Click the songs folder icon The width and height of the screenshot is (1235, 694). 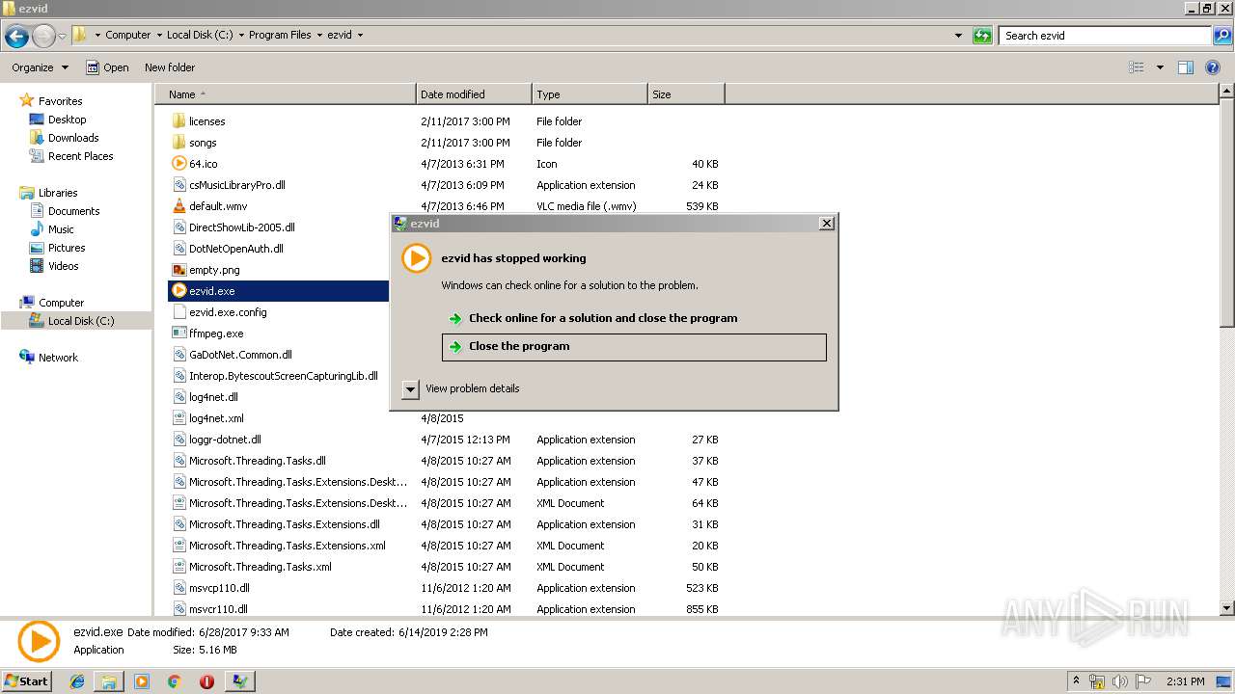tap(178, 143)
